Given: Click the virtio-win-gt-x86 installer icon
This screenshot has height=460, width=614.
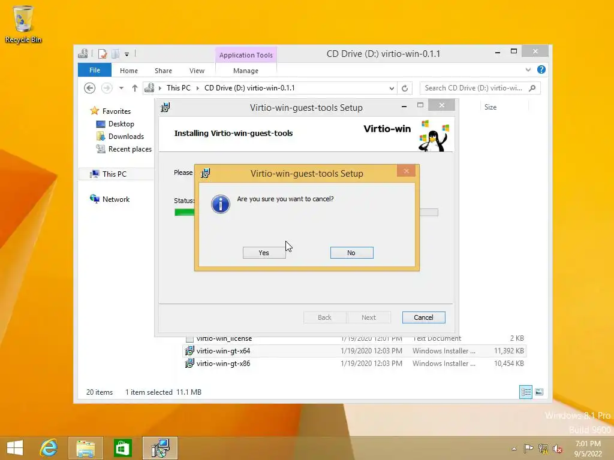Looking at the screenshot, I should [189, 364].
